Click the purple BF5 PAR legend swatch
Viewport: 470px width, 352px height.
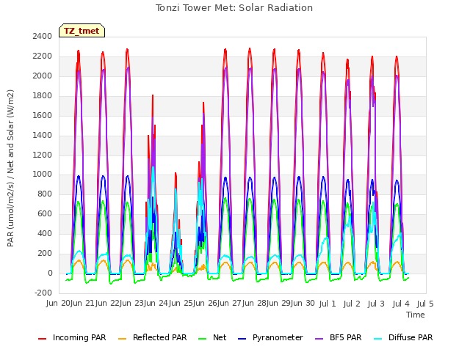[x=319, y=338]
